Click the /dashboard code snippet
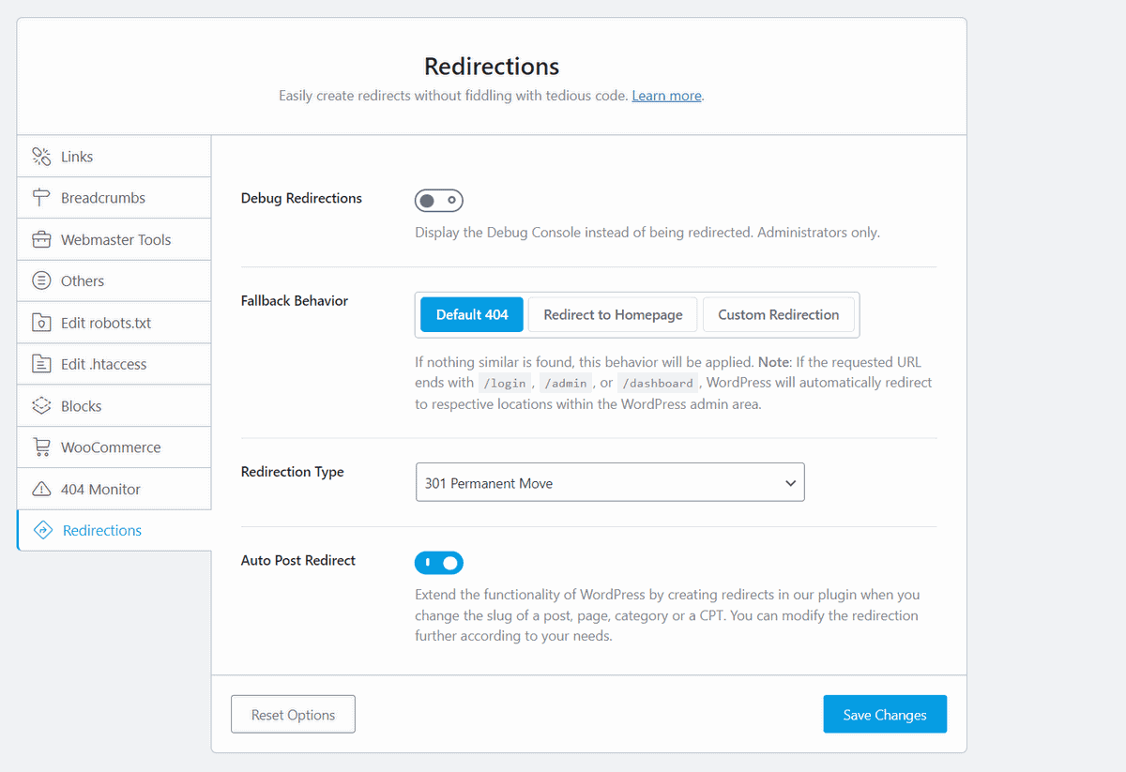The width and height of the screenshot is (1126, 772). [658, 383]
